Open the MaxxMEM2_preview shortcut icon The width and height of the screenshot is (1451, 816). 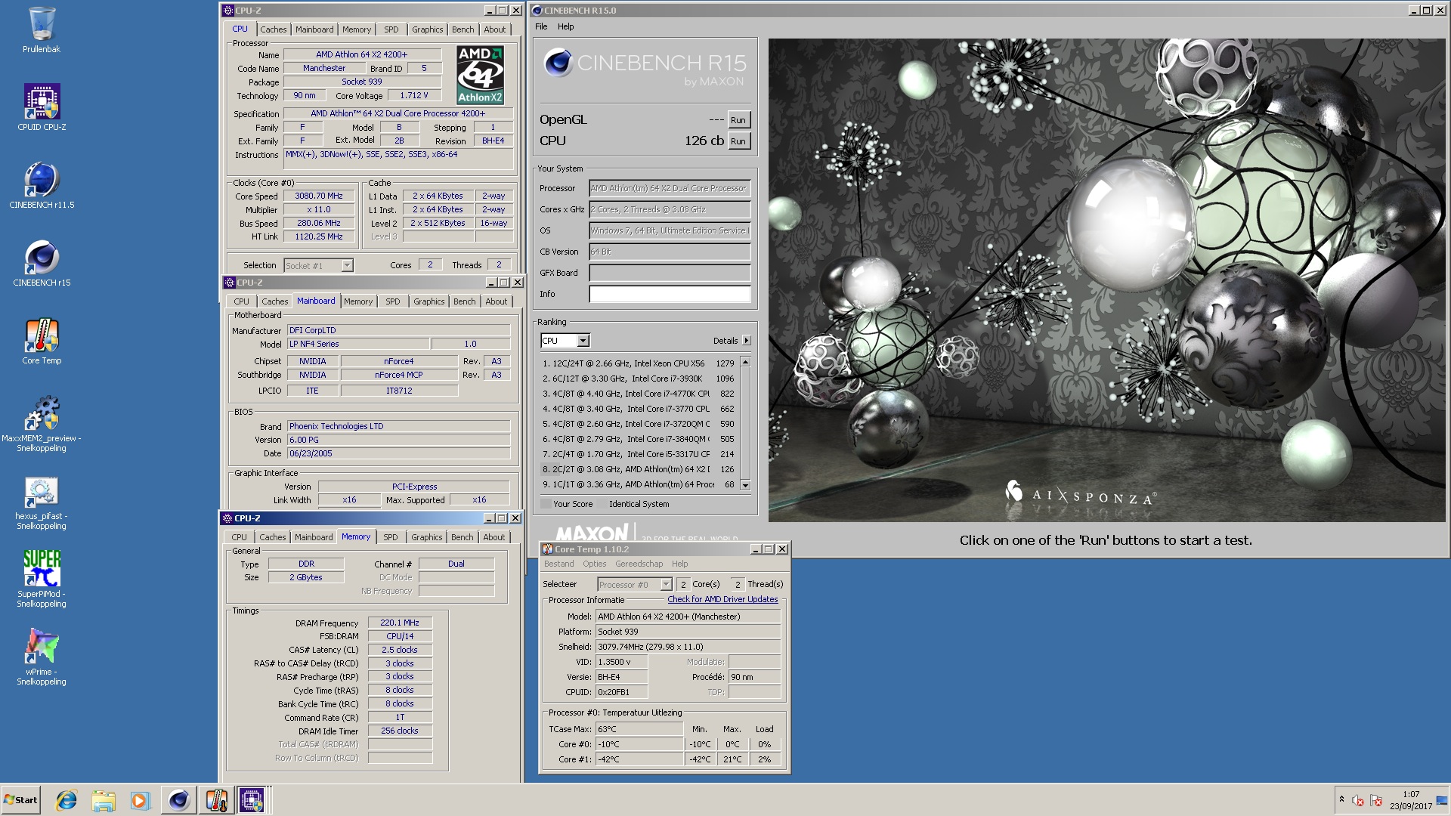coord(42,423)
